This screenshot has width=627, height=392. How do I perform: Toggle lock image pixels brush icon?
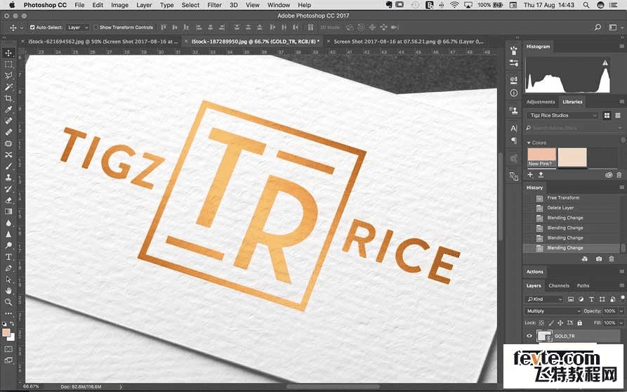(x=551, y=322)
